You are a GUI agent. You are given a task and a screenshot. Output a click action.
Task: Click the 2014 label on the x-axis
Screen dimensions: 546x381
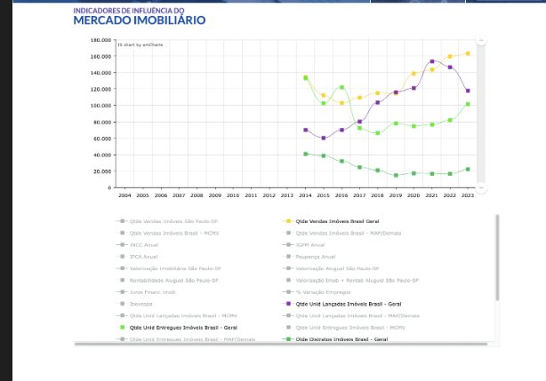point(305,195)
